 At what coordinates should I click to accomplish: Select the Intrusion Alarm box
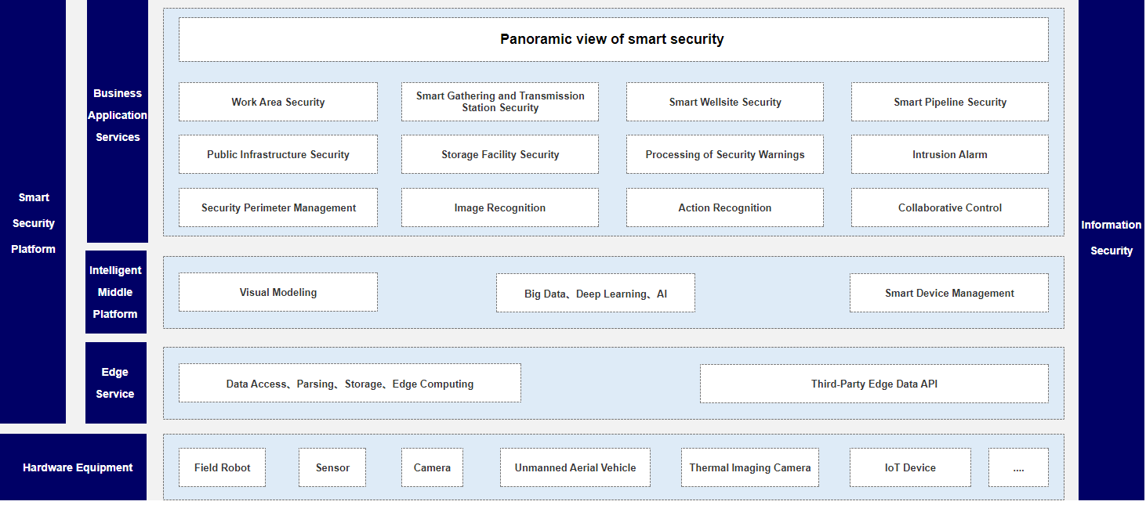coord(949,154)
